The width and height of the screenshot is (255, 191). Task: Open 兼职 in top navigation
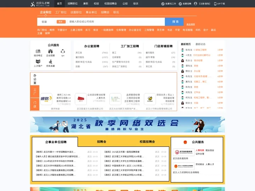[86, 4]
